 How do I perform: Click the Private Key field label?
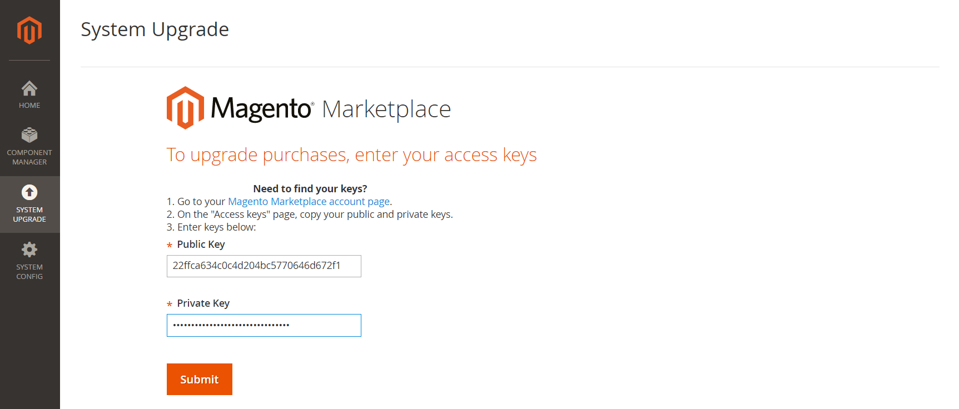[203, 303]
